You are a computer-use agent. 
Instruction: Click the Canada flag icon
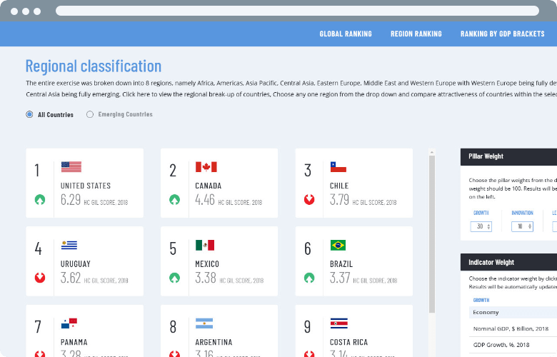click(206, 166)
